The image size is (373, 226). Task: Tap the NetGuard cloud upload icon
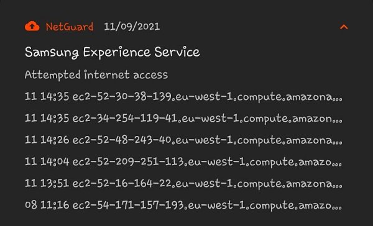(x=32, y=26)
